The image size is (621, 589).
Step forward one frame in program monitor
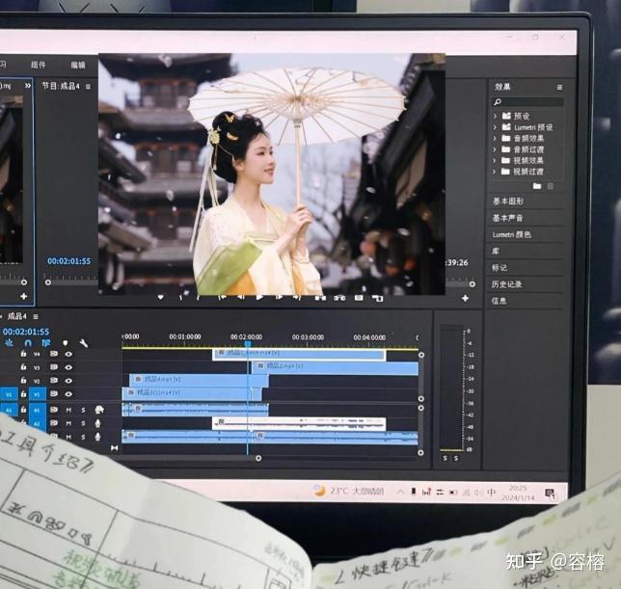click(279, 297)
